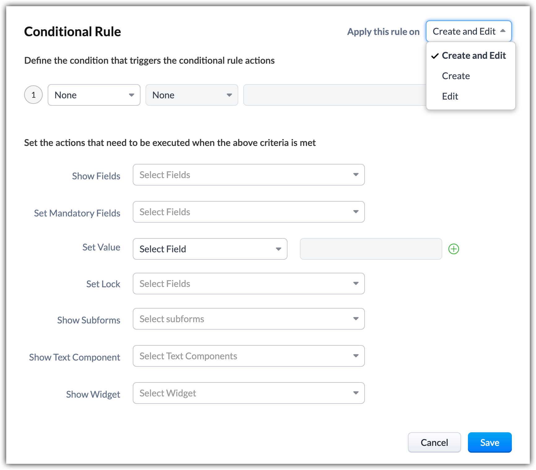The image size is (536, 470).
Task: Collapse the Apply this rule on dropdown
Action: click(x=469, y=31)
